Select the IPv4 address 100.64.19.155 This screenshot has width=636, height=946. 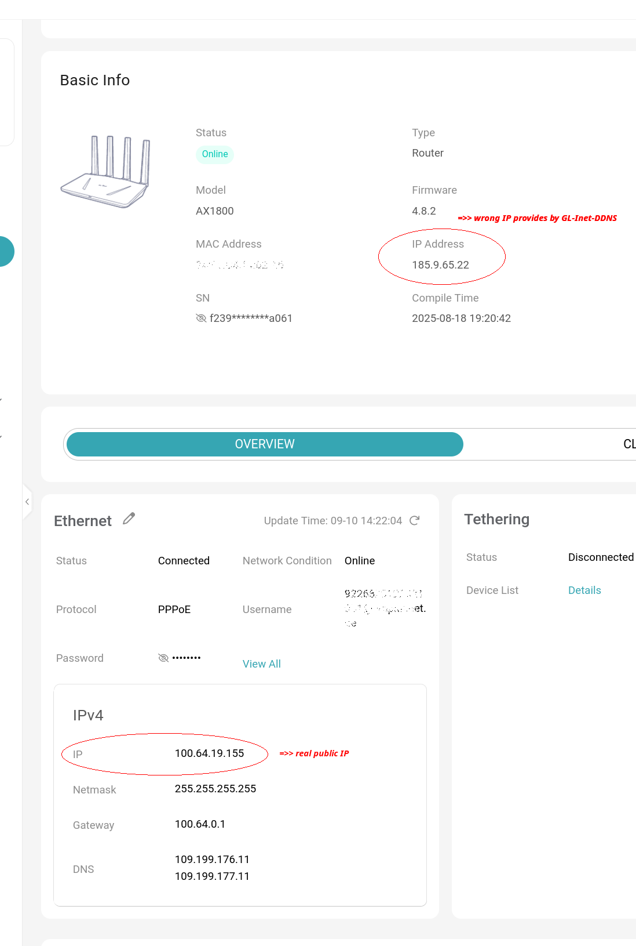209,753
